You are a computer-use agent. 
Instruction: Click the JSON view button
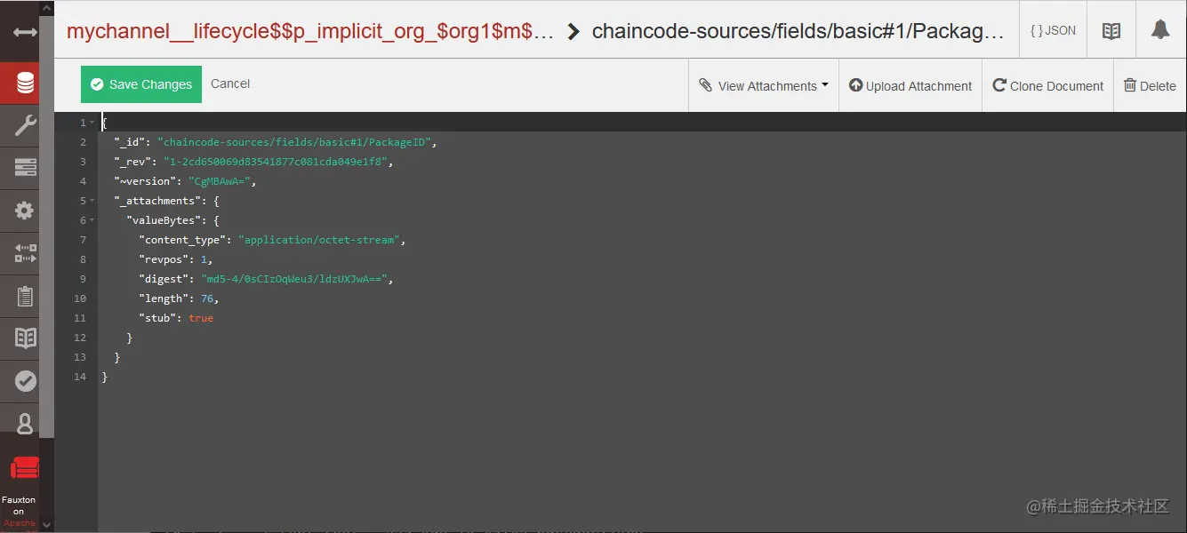point(1053,30)
